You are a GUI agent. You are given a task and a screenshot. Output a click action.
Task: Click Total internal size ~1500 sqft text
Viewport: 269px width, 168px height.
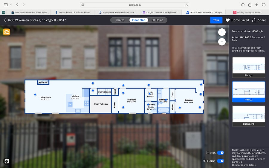click(247, 31)
